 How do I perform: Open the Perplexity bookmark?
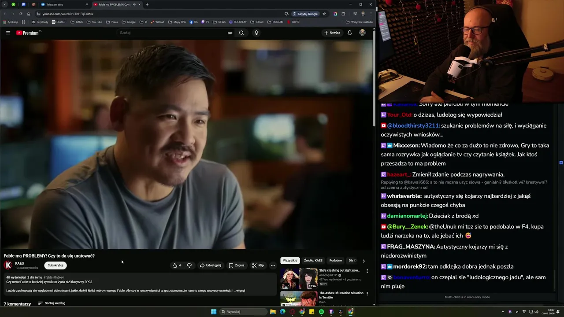40,22
